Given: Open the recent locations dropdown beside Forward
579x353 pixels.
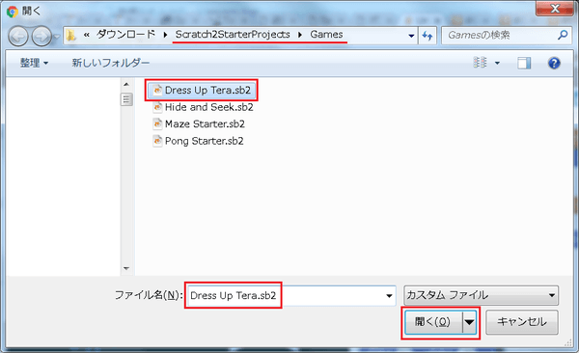Looking at the screenshot, I should click(x=57, y=37).
